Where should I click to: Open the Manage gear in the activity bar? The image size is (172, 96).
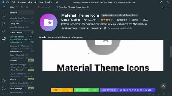tap(3, 88)
